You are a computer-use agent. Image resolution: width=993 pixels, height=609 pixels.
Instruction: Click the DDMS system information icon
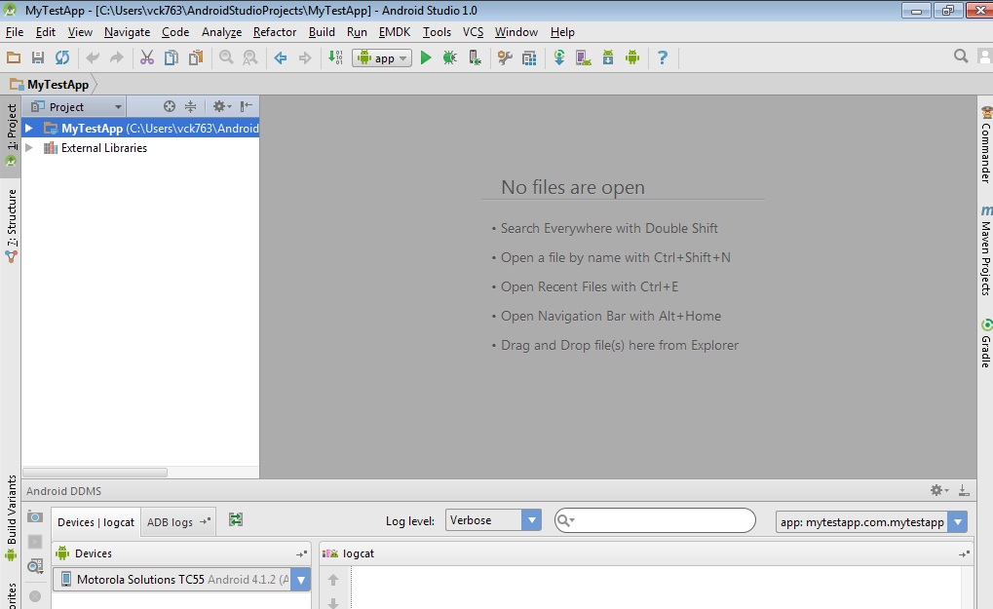[35, 566]
